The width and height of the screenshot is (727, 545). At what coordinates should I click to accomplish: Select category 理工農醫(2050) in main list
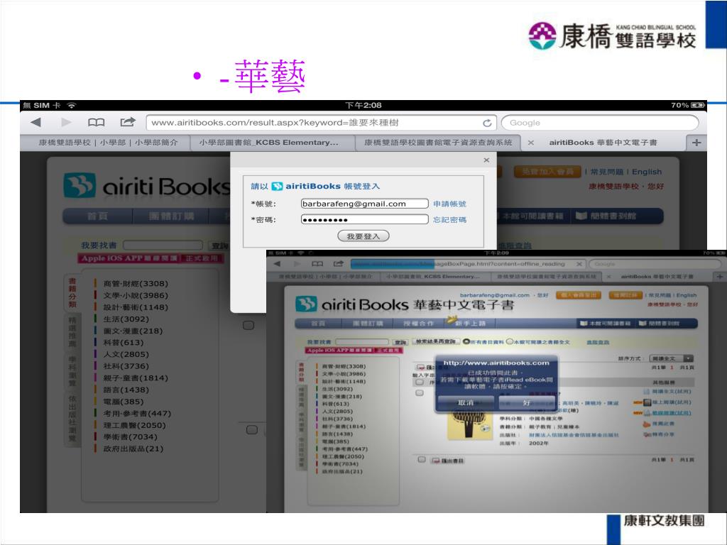click(134, 426)
